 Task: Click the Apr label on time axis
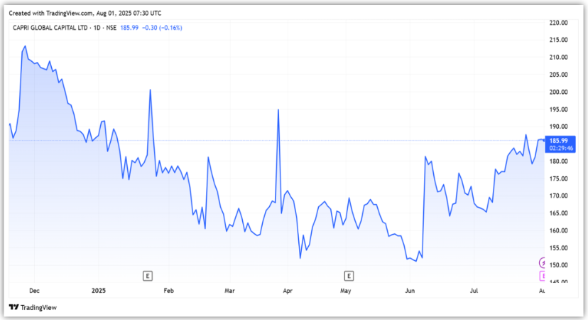[288, 291]
